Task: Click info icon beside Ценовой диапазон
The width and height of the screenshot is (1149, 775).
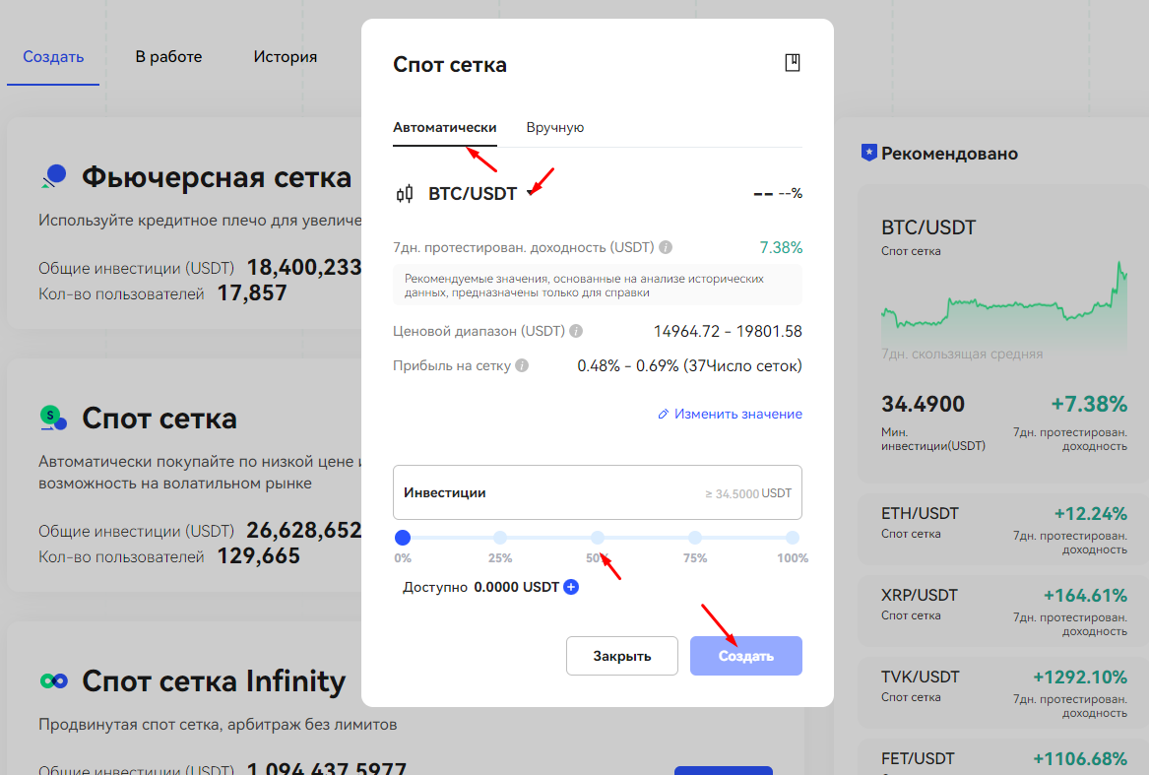Action: tap(576, 331)
